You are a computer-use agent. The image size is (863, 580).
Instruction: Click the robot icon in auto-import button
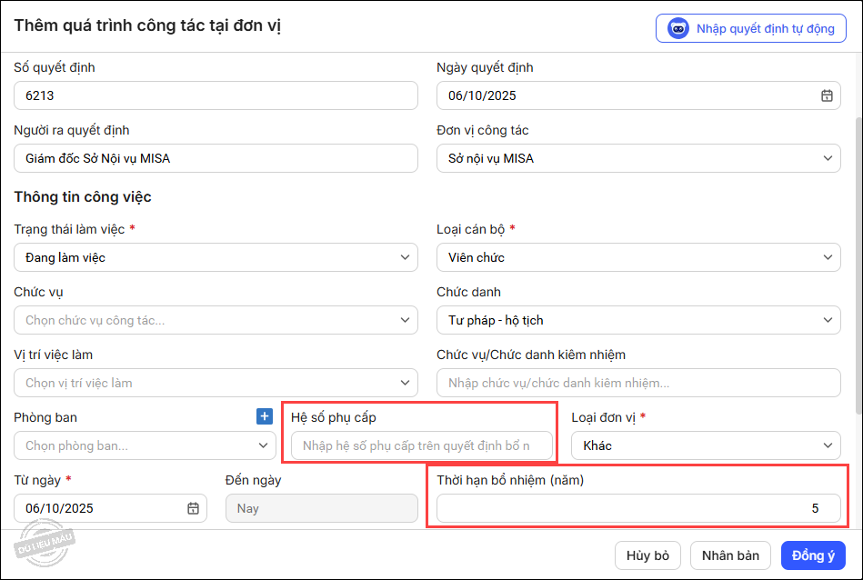point(678,28)
